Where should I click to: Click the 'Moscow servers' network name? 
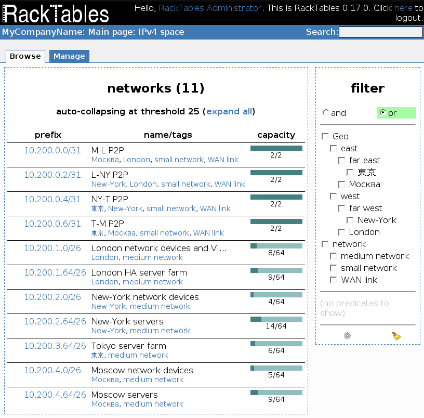[x=124, y=395]
